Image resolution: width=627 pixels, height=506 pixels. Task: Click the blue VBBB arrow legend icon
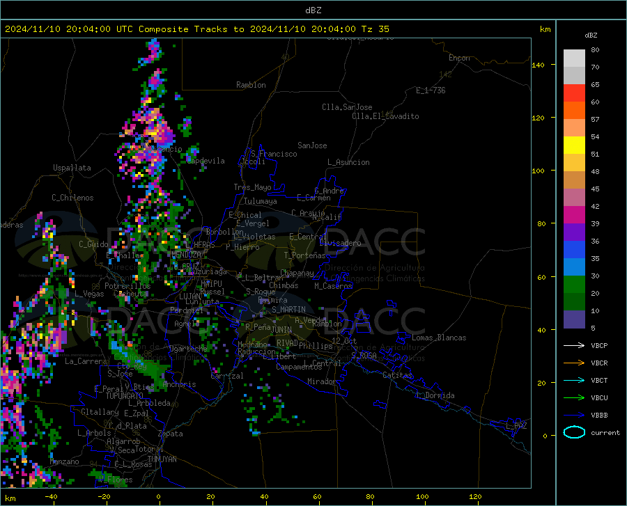click(574, 416)
